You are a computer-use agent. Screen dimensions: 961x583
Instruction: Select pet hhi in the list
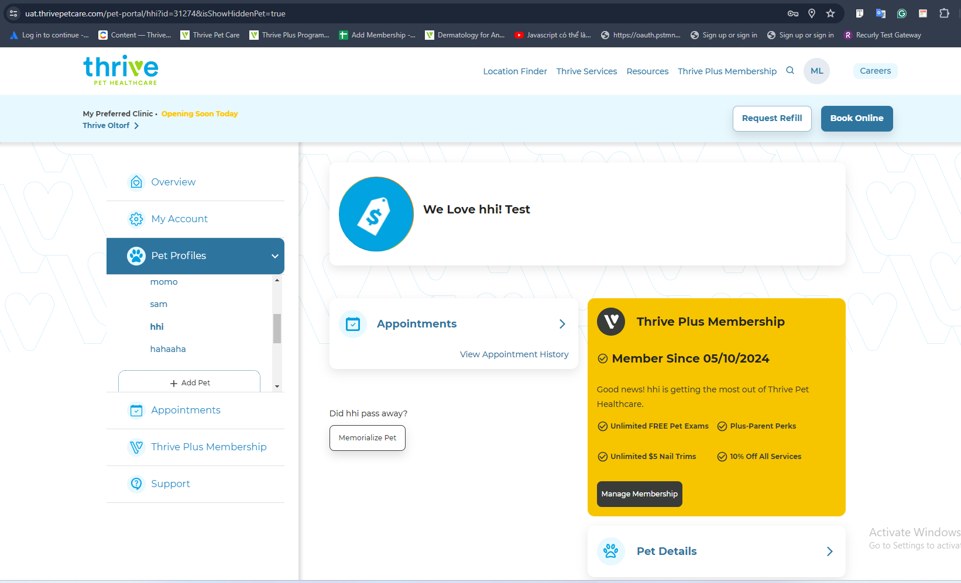157,327
